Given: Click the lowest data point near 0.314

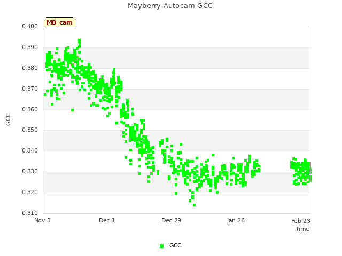Looking at the screenshot, I should 194,205.
